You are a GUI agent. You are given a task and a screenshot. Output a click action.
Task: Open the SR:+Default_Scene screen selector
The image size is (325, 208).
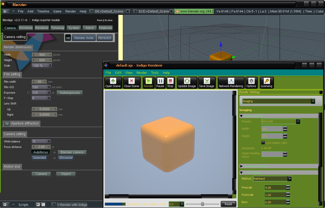point(91,11)
